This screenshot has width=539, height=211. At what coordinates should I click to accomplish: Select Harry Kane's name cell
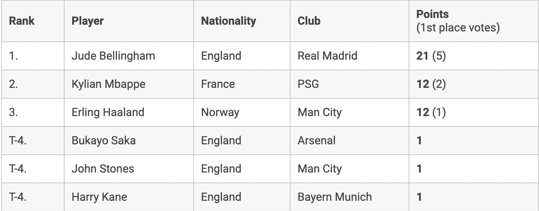point(99,197)
